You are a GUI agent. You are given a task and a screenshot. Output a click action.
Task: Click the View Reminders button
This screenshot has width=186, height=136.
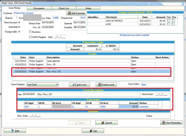pyautogui.click(x=171, y=123)
